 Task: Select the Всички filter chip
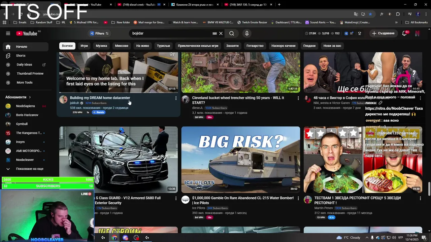tap(67, 46)
